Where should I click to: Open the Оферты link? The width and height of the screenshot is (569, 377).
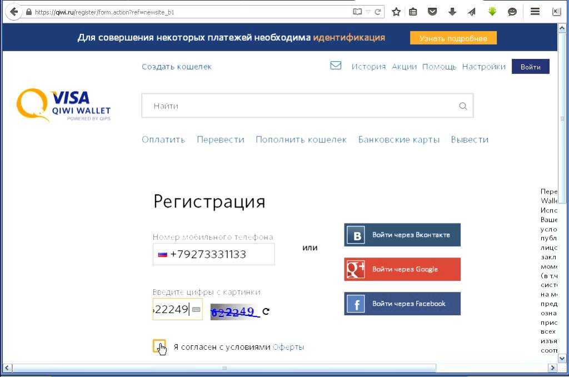pos(288,347)
